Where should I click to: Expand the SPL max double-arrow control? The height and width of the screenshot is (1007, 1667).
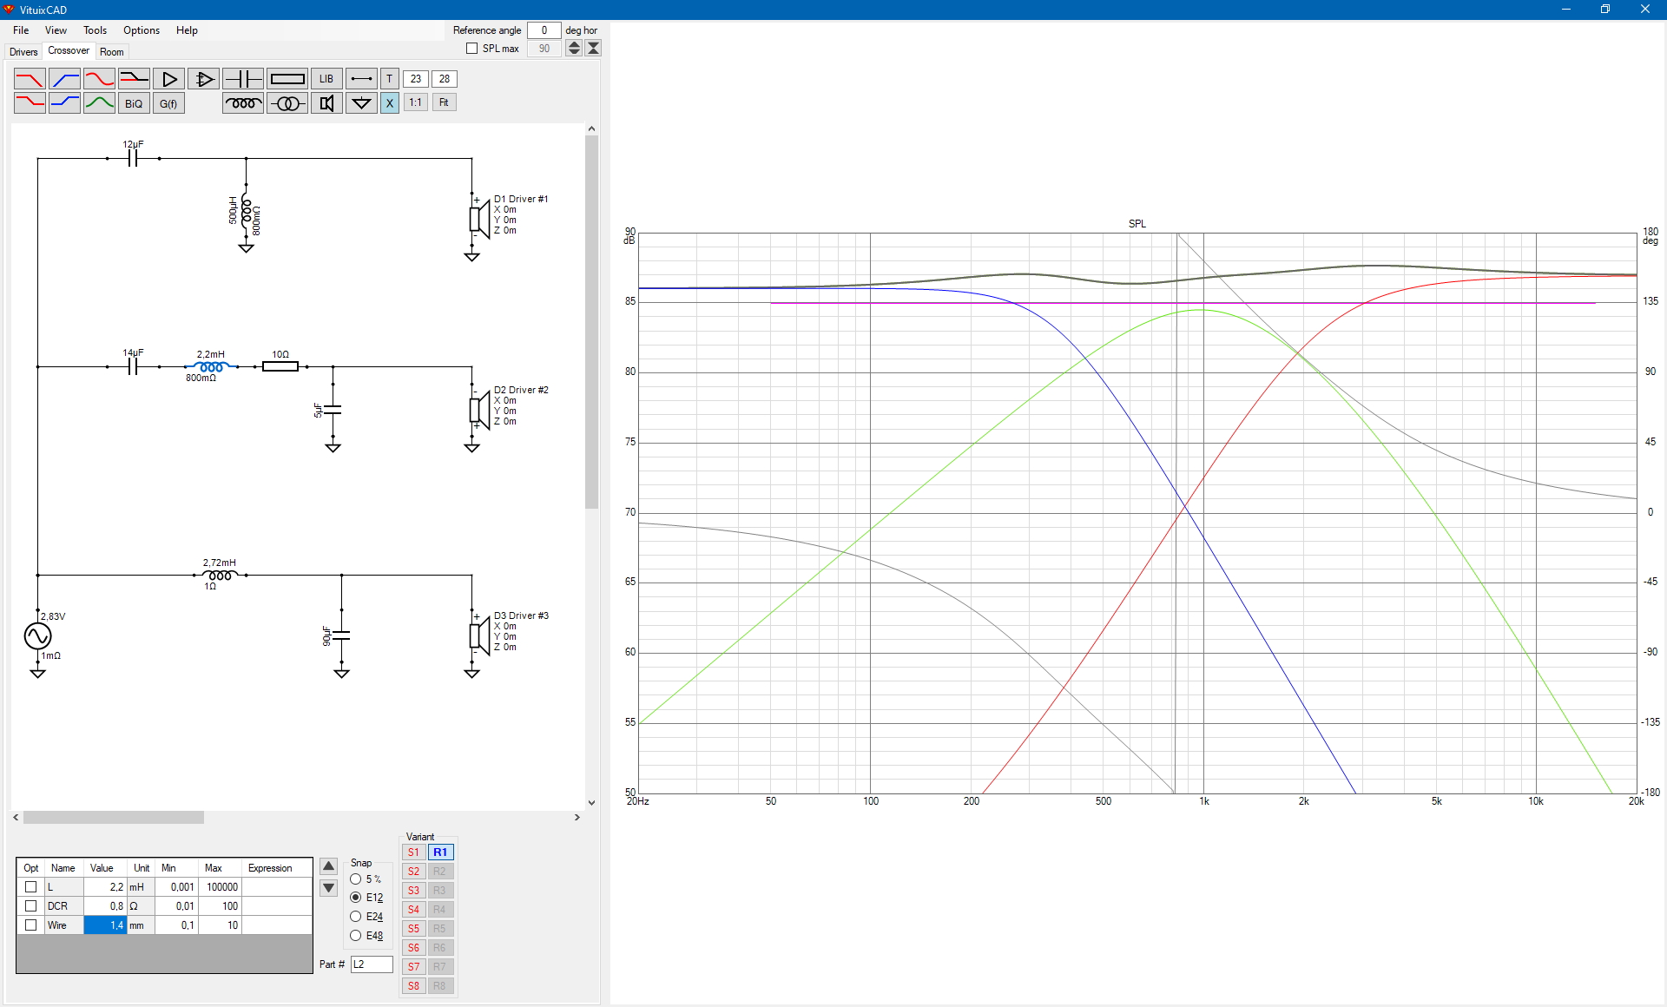coord(594,49)
